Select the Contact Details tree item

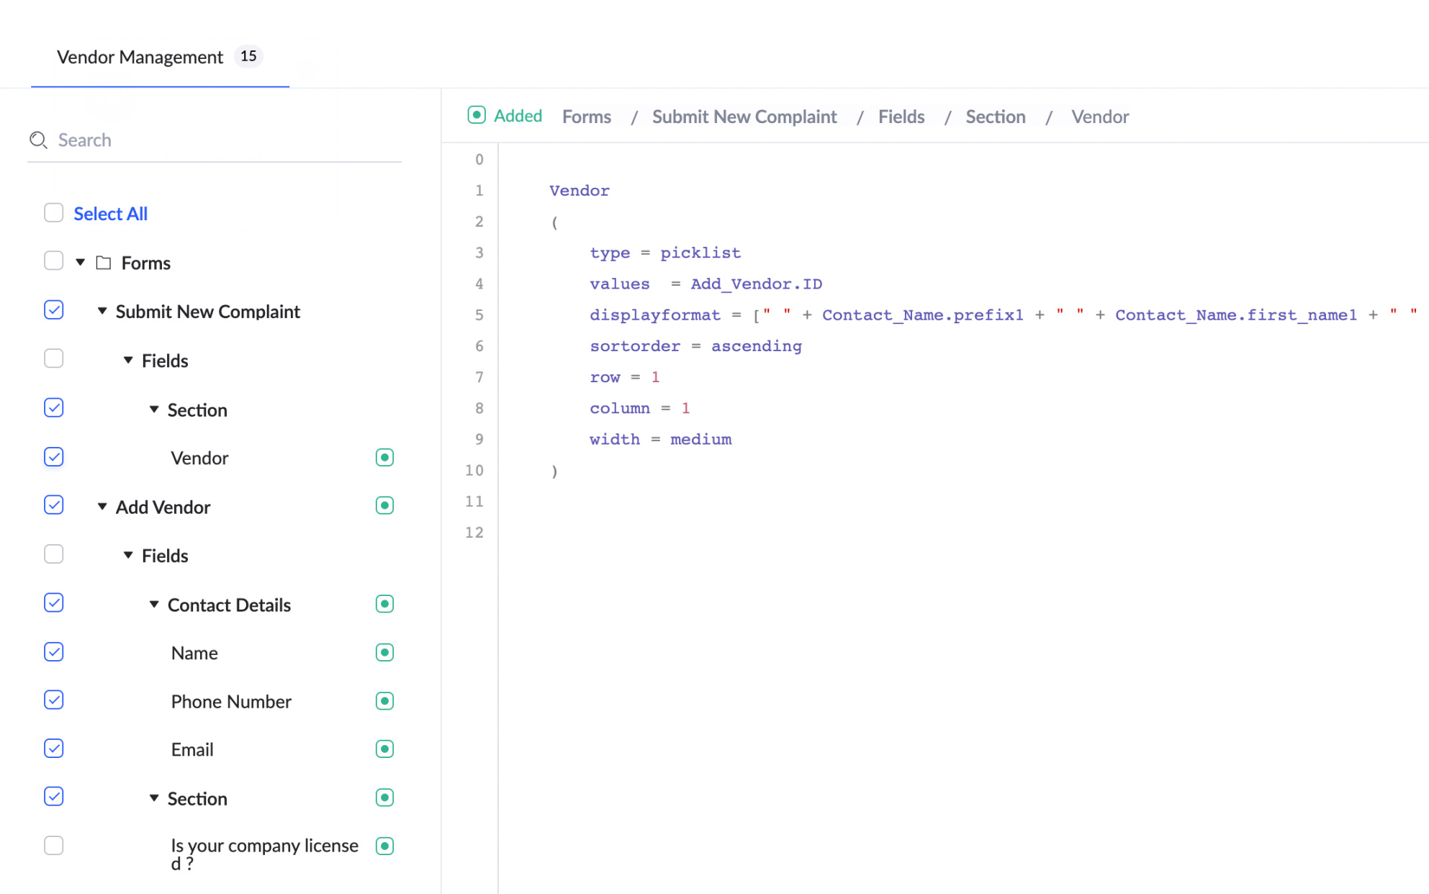[x=229, y=605]
